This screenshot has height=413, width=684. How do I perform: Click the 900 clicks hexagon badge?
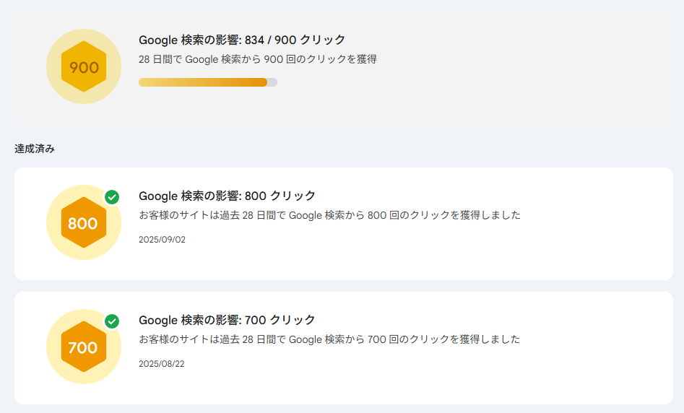pos(84,67)
